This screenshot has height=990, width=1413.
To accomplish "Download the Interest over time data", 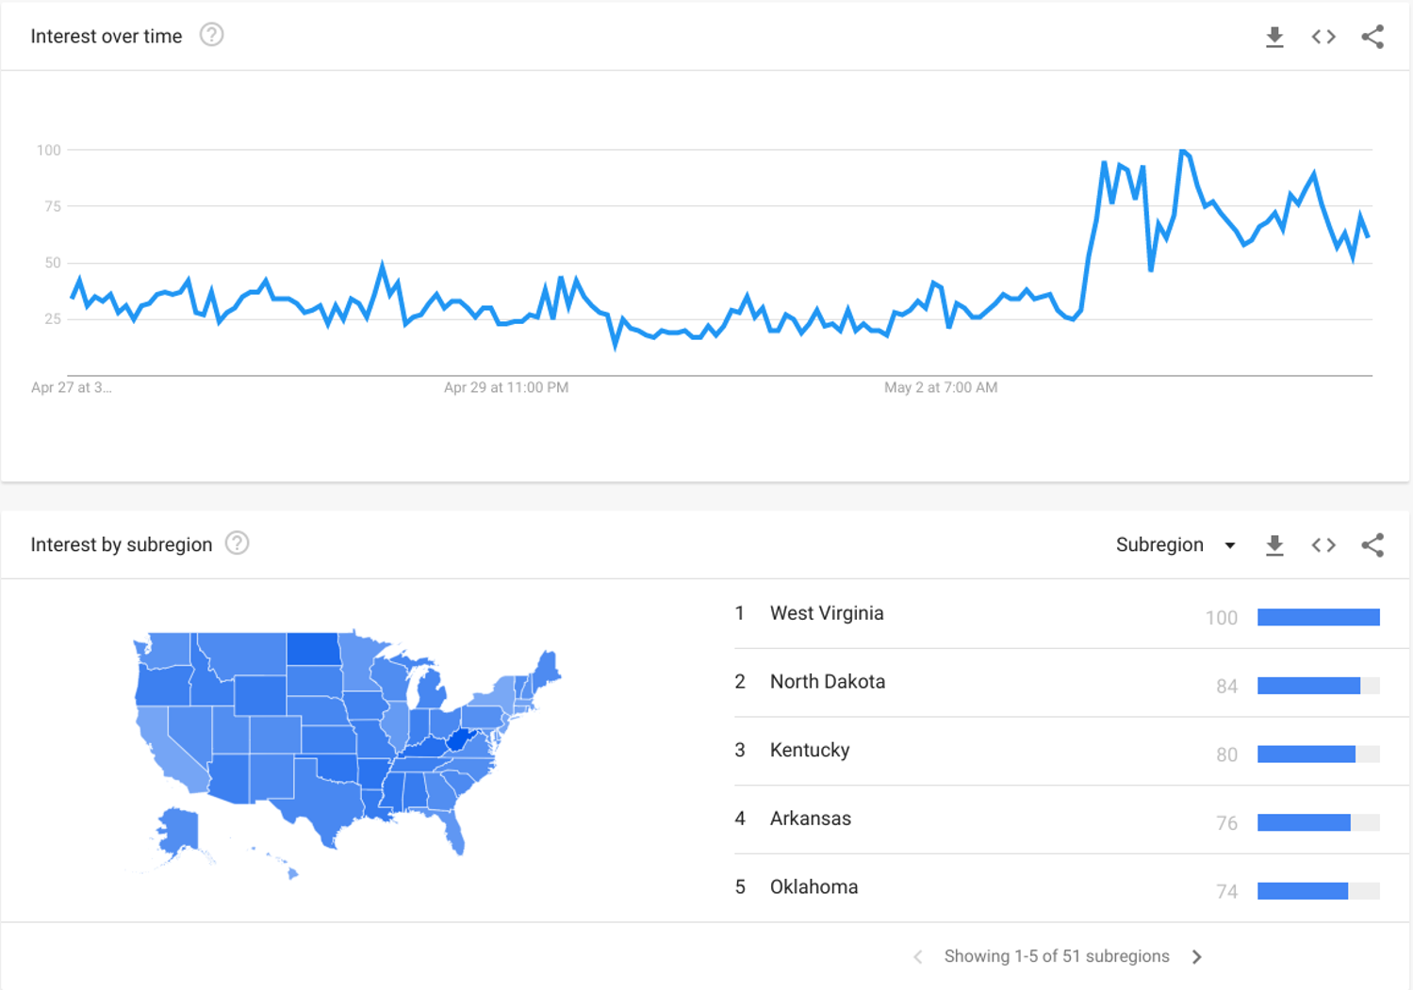I will (x=1274, y=38).
